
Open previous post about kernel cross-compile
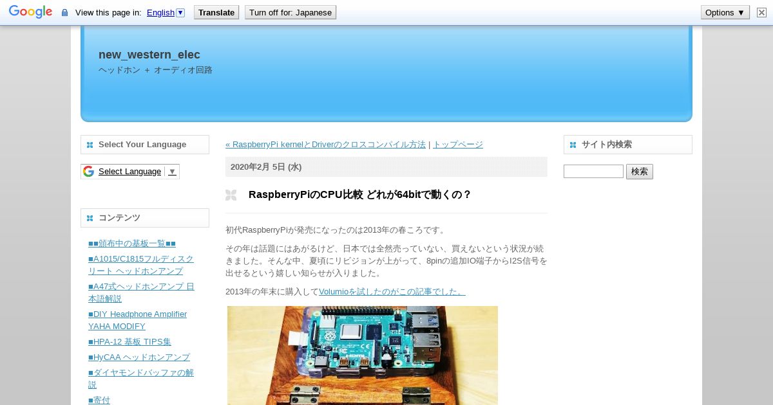pyautogui.click(x=325, y=145)
